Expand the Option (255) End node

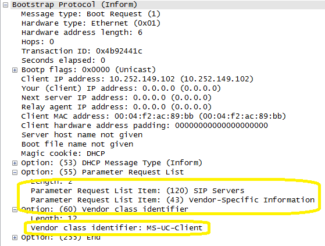(x=15, y=237)
